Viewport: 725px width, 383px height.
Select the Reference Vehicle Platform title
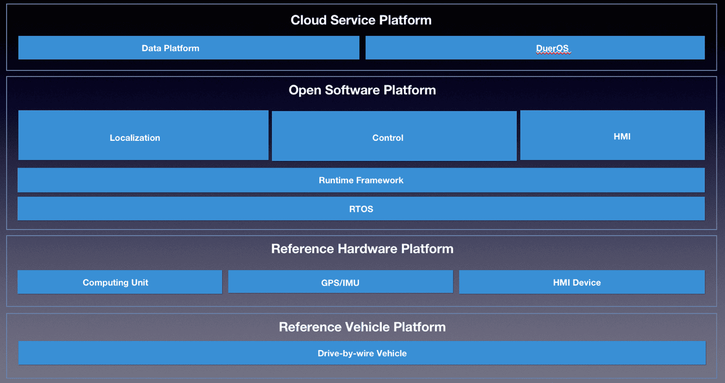pyautogui.click(x=362, y=327)
